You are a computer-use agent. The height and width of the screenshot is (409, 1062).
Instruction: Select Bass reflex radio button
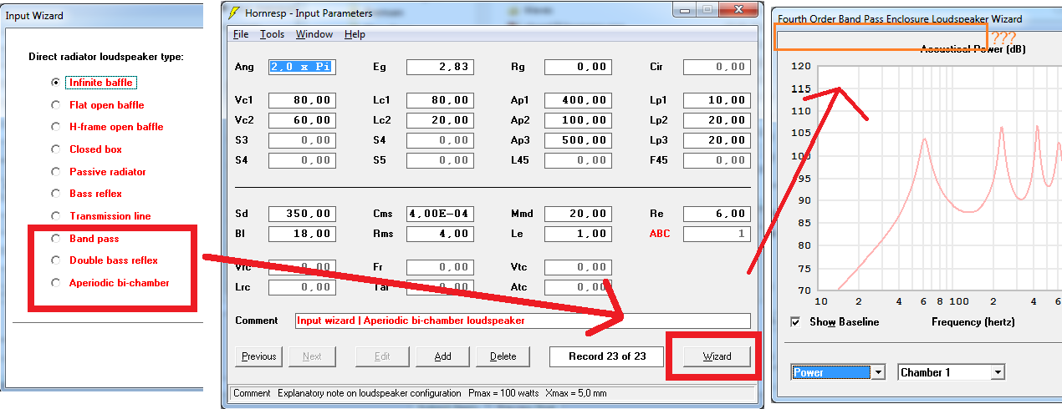[x=56, y=194]
